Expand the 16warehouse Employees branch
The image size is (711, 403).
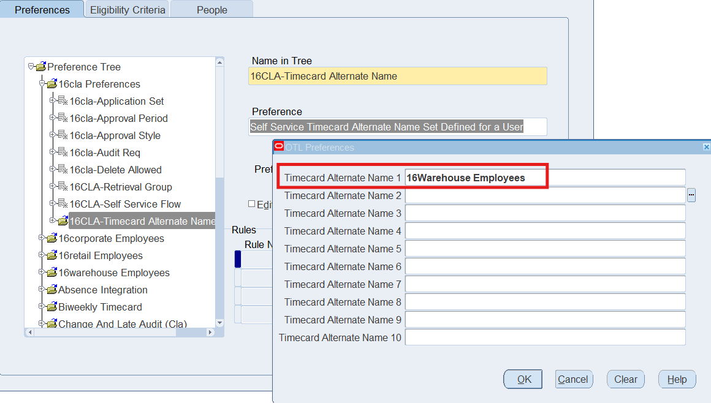click(x=41, y=273)
